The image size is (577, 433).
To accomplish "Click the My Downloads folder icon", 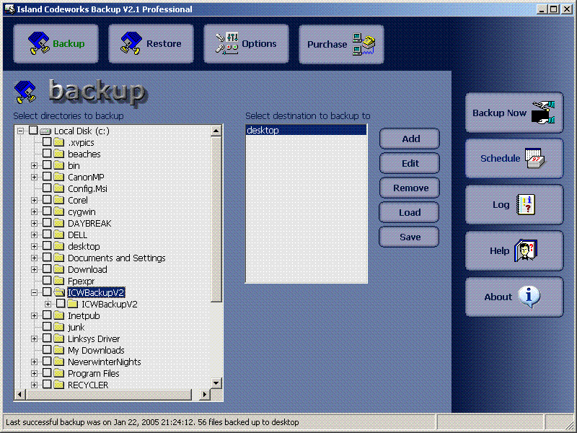I will click(59, 350).
